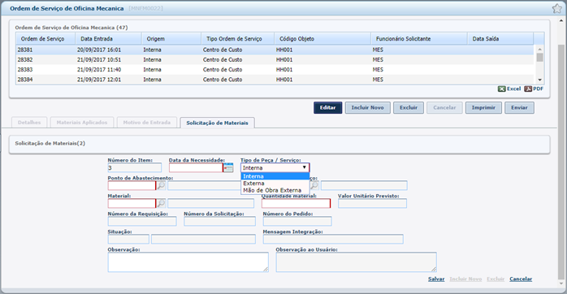Choose Interna option in dropdown list
This screenshot has width=567, height=294.
tap(275, 176)
